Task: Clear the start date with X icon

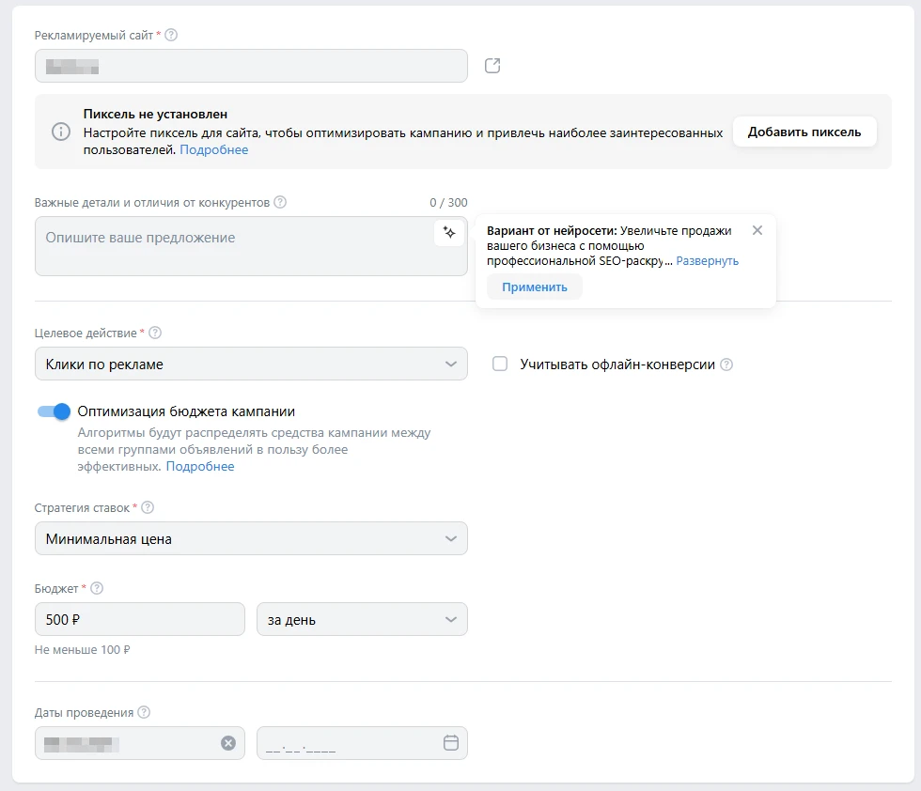Action: (228, 743)
